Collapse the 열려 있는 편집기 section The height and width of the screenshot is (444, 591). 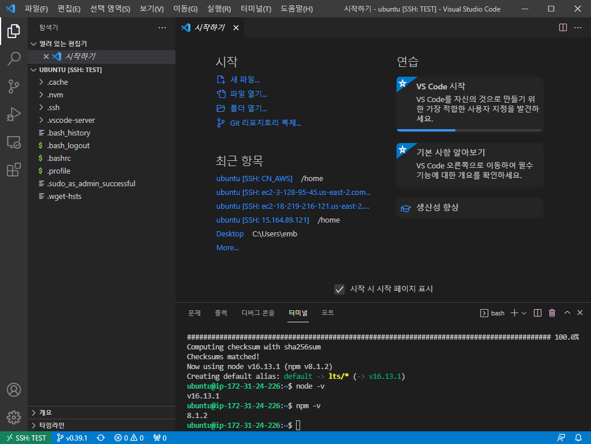coord(102,44)
